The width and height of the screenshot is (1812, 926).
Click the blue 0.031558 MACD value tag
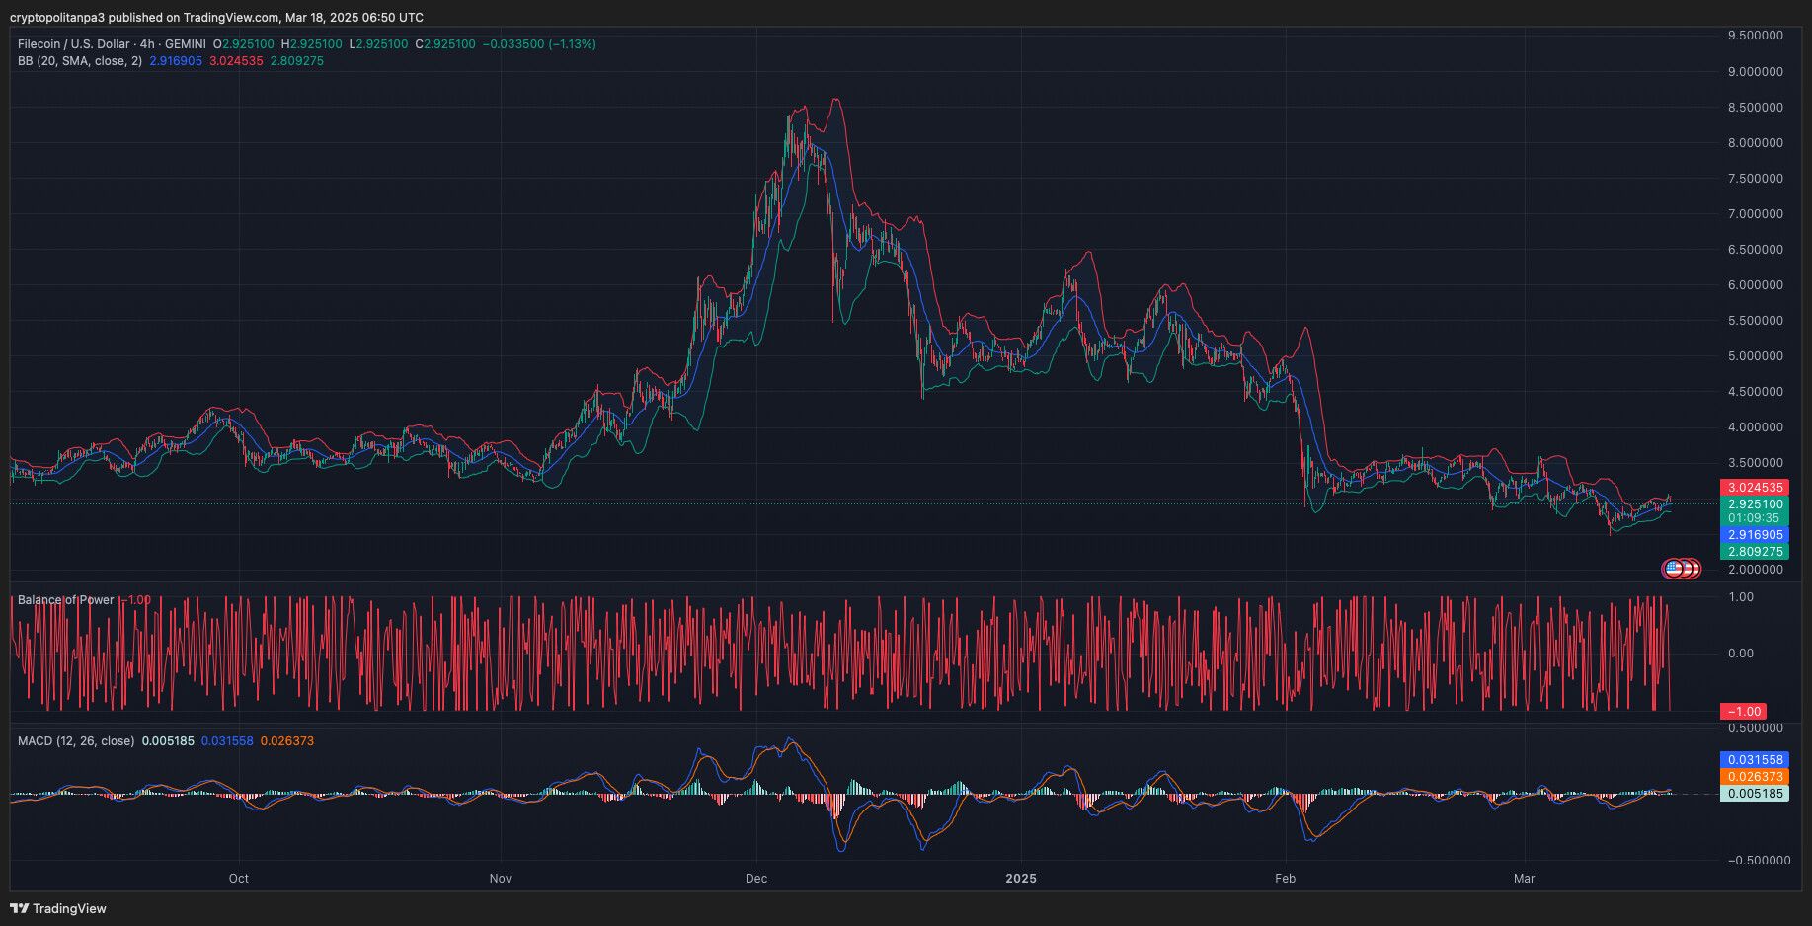1755,760
